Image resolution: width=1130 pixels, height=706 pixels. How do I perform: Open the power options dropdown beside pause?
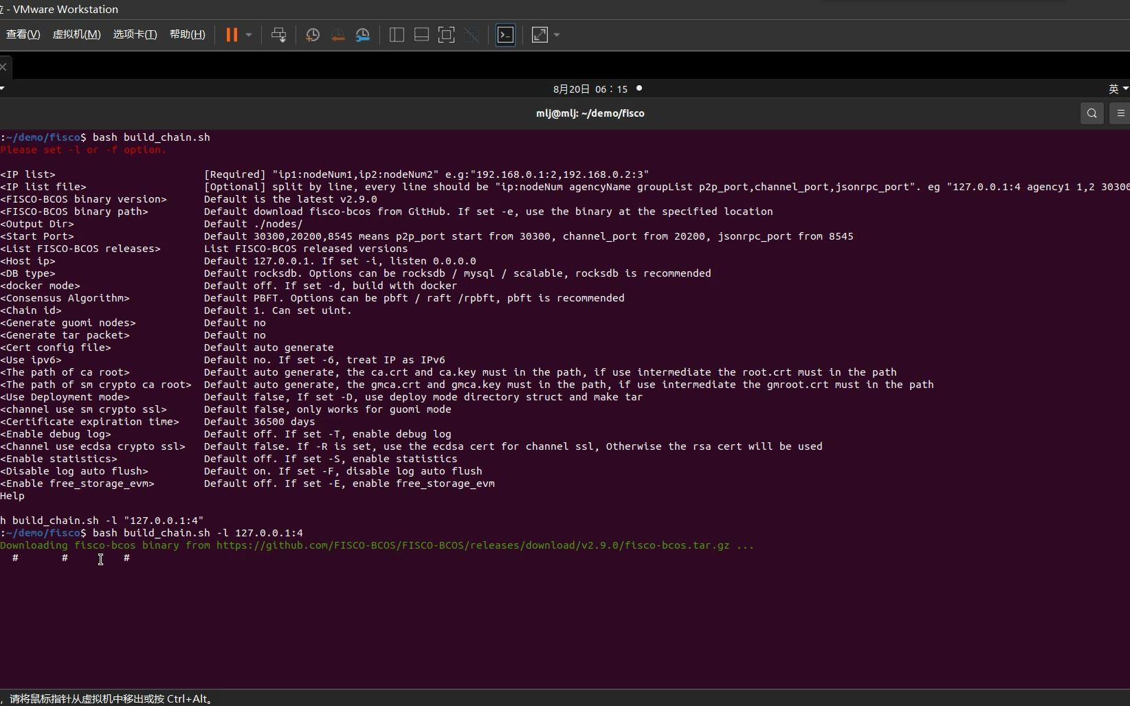(249, 35)
